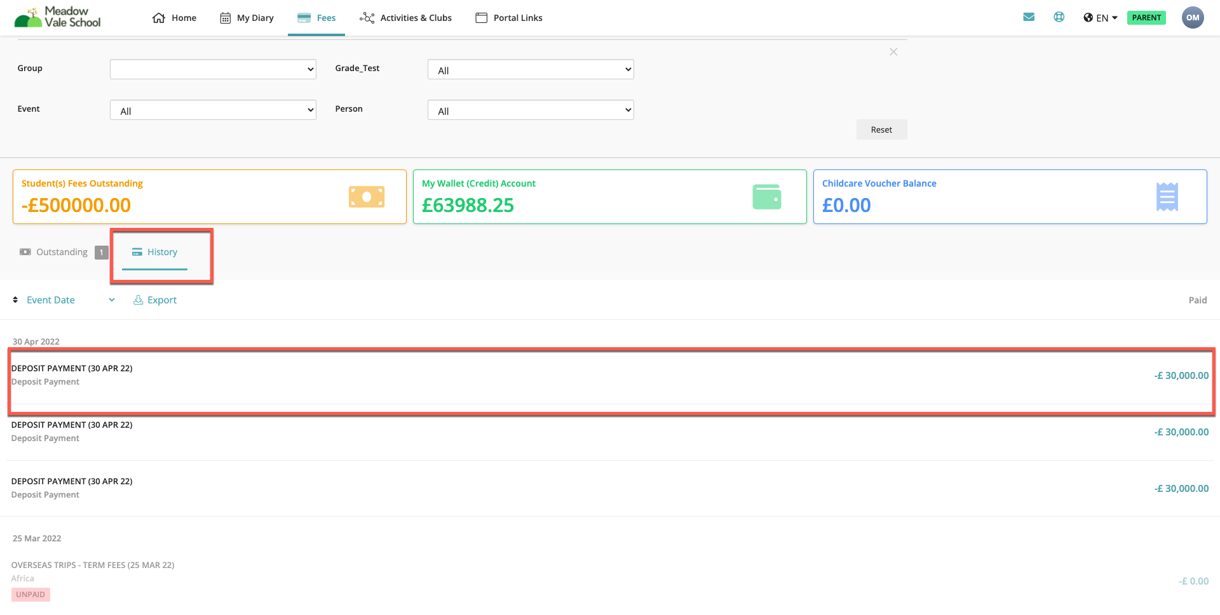Viewport: 1220px width, 615px height.
Task: Click the £0.00 voucher balance
Action: point(846,205)
